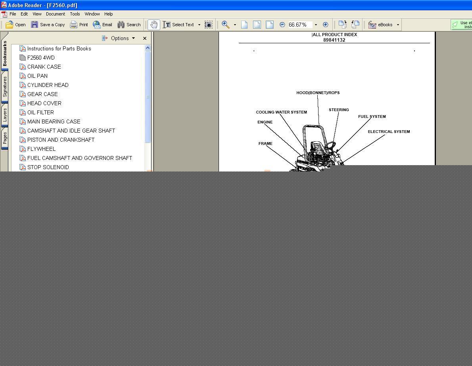Set view to Actual Size page icon

click(244, 25)
